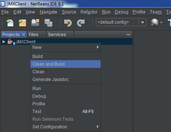This screenshot has height=132, width=171.
Task: Click the New File toolbar icon
Action: point(10,23)
